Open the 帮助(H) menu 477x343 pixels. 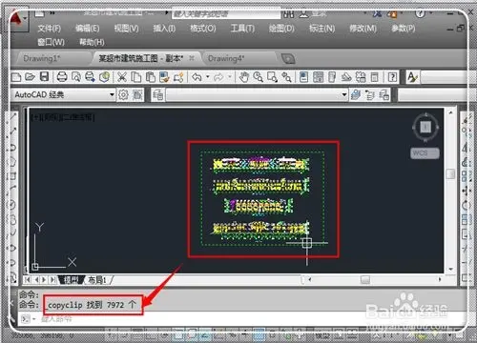click(92, 42)
